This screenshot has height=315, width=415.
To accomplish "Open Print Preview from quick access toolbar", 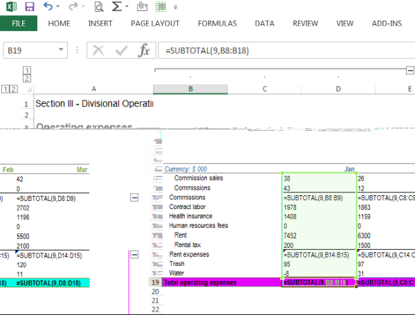I will [98, 8].
